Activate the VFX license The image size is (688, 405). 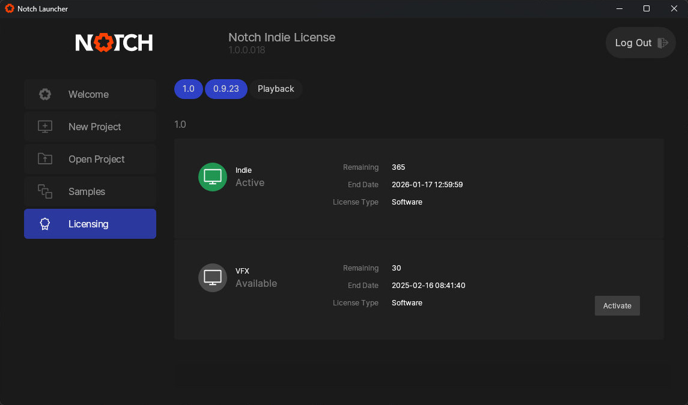pos(617,305)
